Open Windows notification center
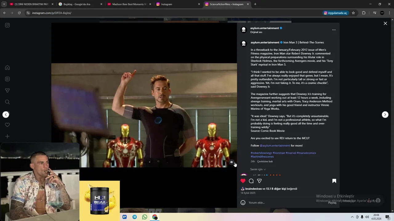394x221 pixels. [x=388, y=217]
